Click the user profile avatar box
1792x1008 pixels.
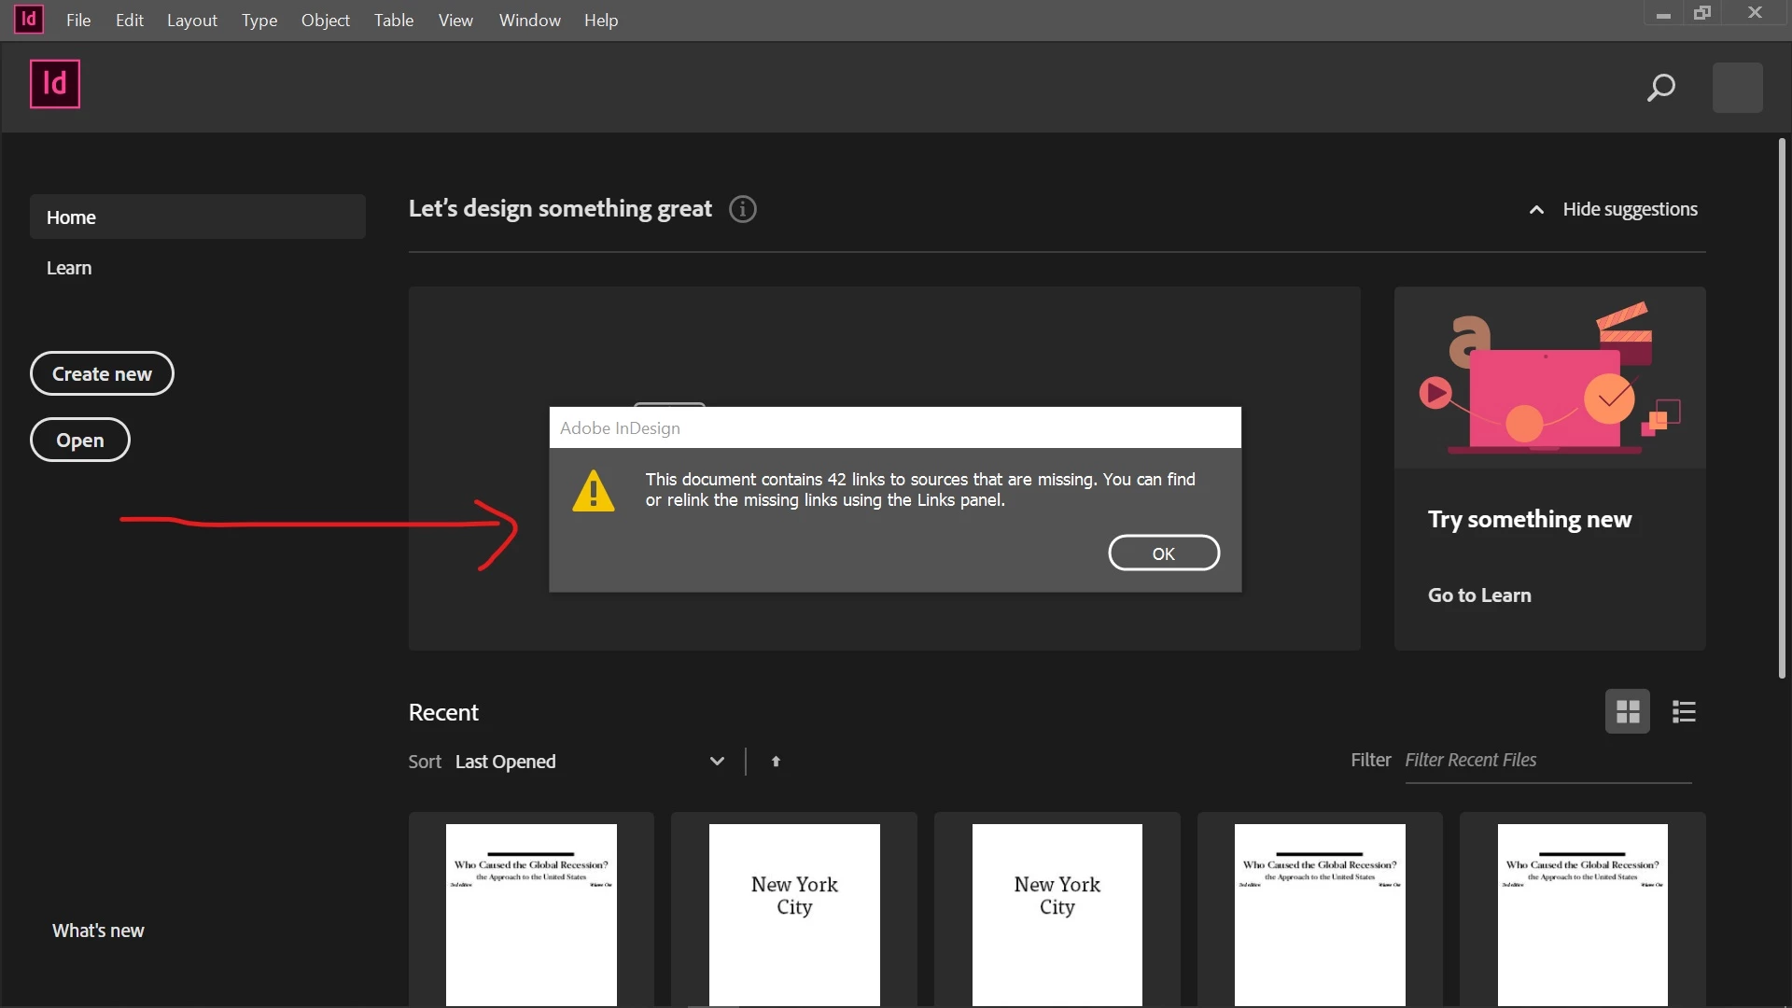point(1737,88)
